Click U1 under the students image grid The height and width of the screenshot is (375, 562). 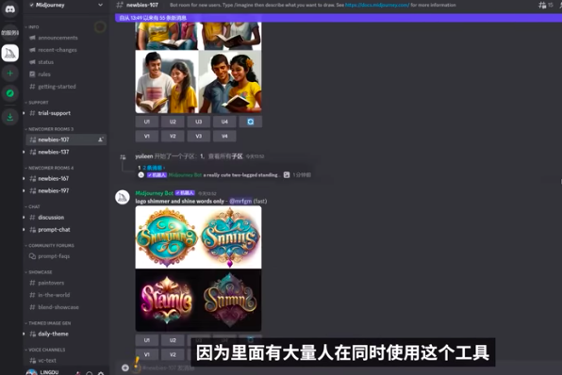coord(147,122)
